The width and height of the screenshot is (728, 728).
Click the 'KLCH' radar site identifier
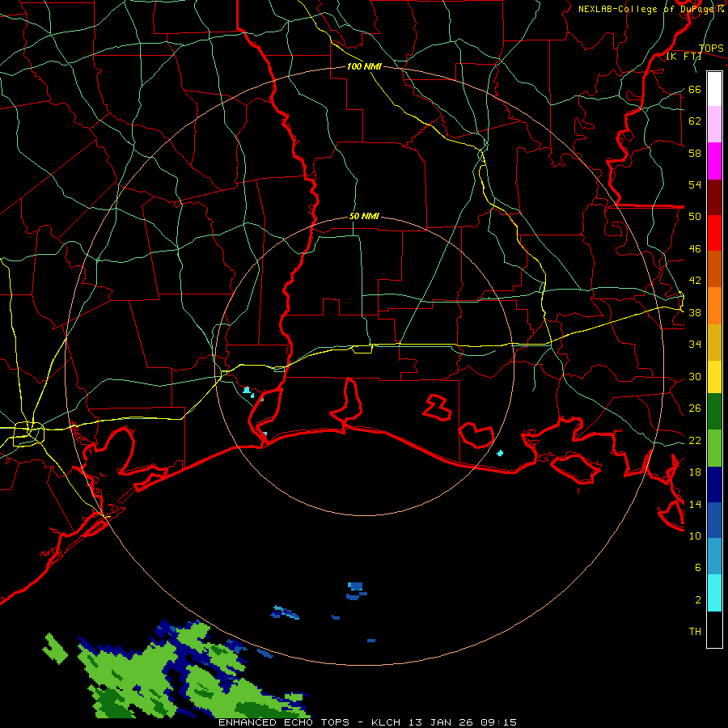[386, 722]
